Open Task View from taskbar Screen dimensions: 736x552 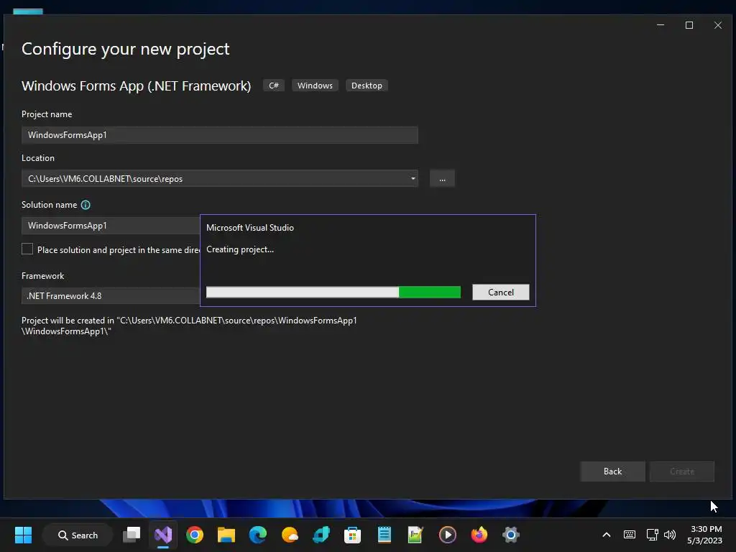point(132,535)
